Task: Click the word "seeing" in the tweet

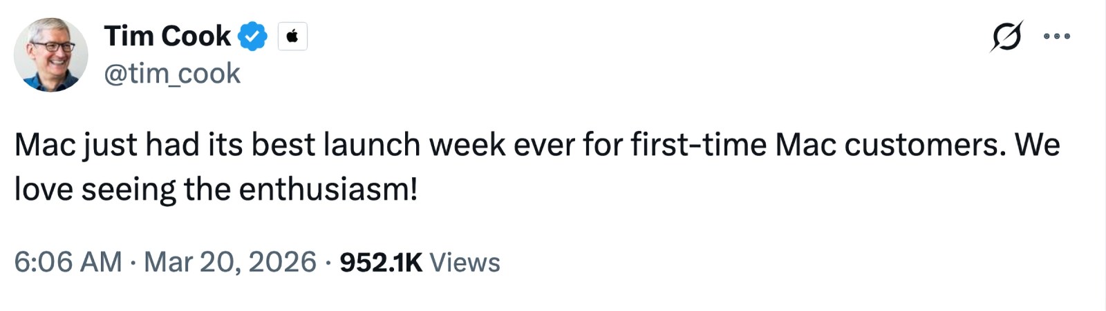Action: (x=129, y=190)
